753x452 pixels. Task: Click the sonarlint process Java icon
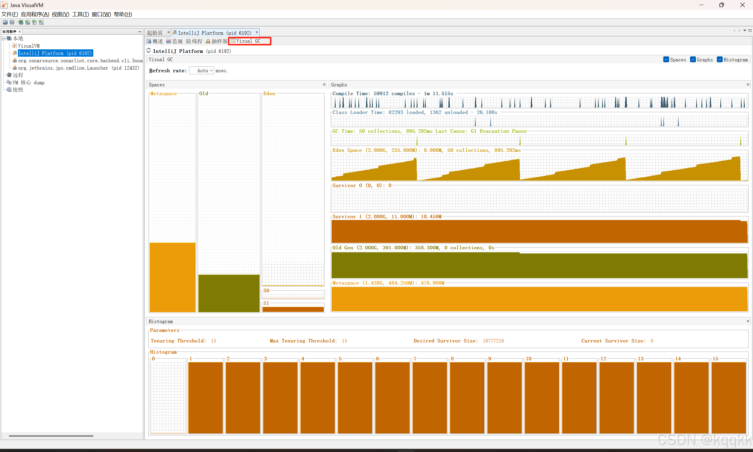click(15, 60)
